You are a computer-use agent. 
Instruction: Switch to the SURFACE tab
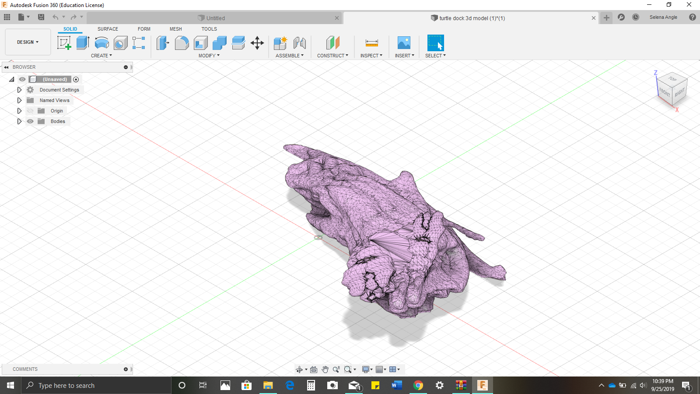tap(108, 29)
